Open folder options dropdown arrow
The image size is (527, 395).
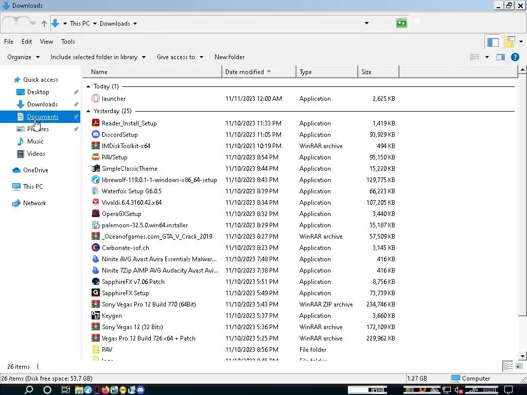pos(521,42)
